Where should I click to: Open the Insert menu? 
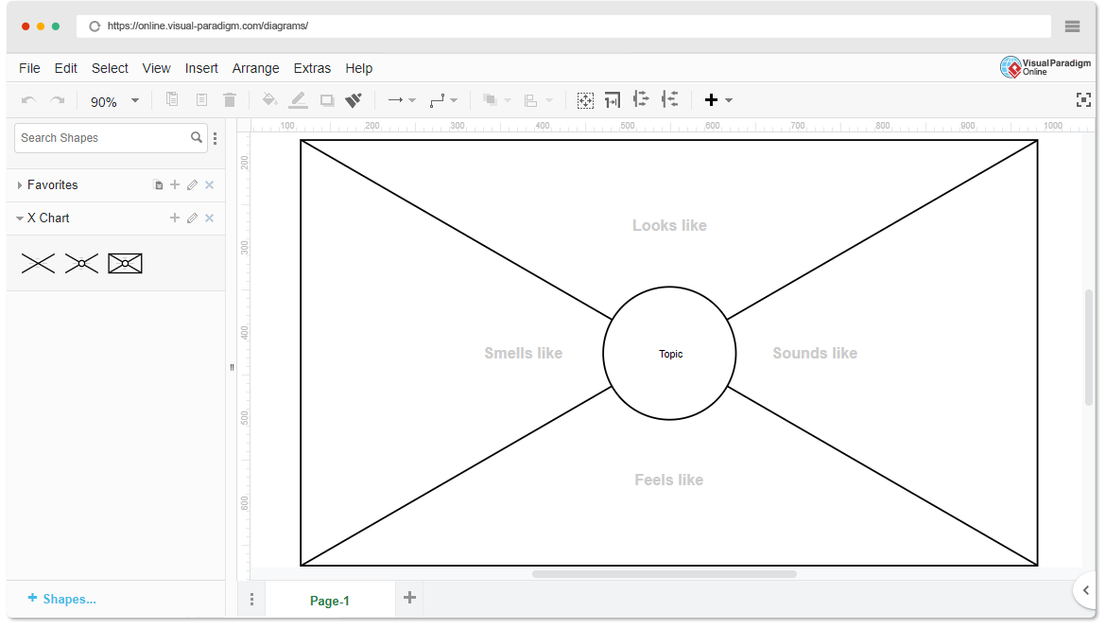(x=201, y=68)
